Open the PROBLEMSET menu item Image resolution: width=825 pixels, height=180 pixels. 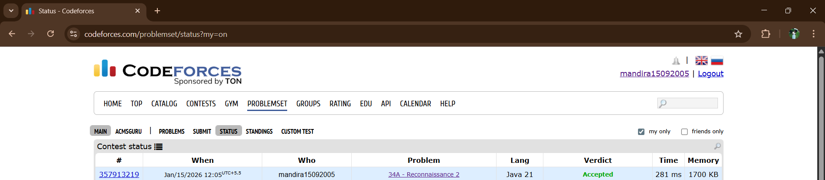click(267, 104)
